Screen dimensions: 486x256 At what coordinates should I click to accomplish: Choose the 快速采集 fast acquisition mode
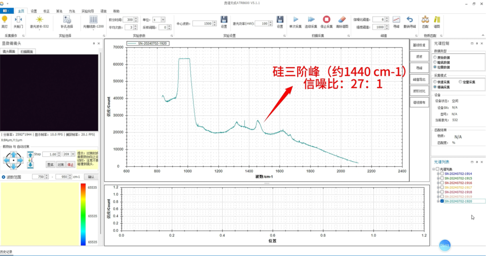pos(435,82)
